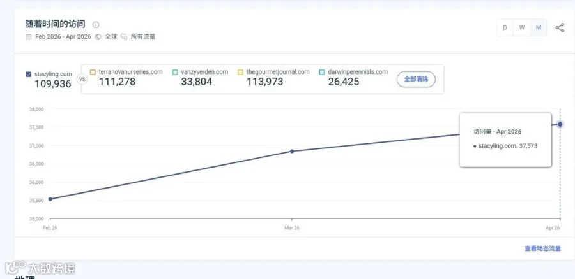
Task: Click the tooltip heading 访问量 - Apr 2026
Action: (x=497, y=132)
